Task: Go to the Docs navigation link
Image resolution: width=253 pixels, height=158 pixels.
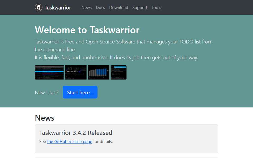Action: 100,8
